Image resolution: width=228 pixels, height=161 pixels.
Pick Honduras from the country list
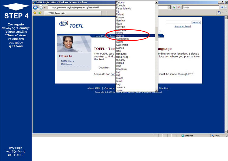135,54
